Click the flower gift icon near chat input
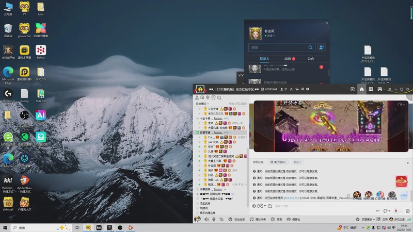This screenshot has width=413, height=232. [395, 211]
